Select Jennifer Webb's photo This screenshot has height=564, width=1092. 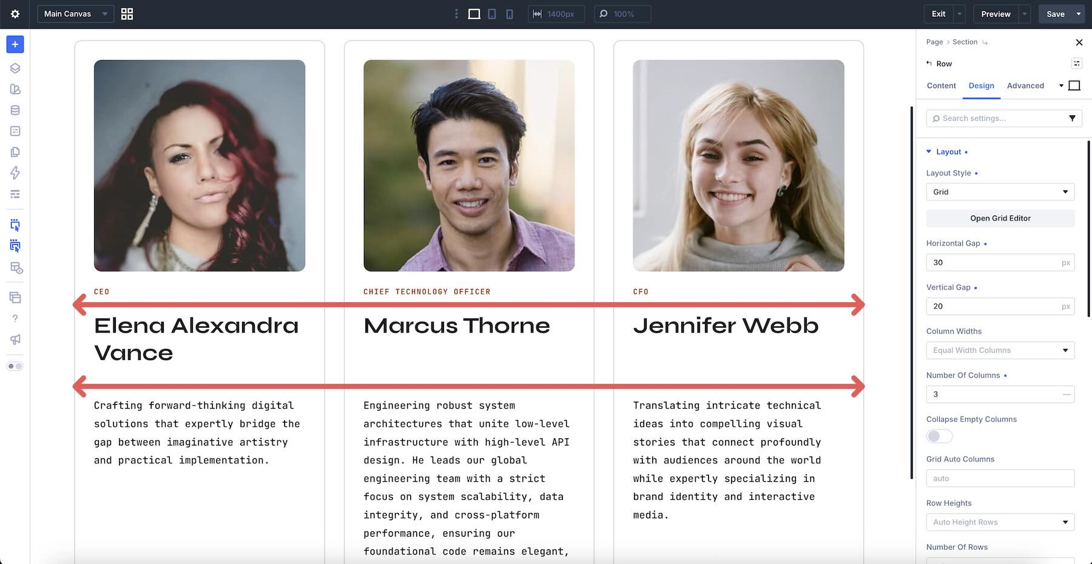[738, 165]
